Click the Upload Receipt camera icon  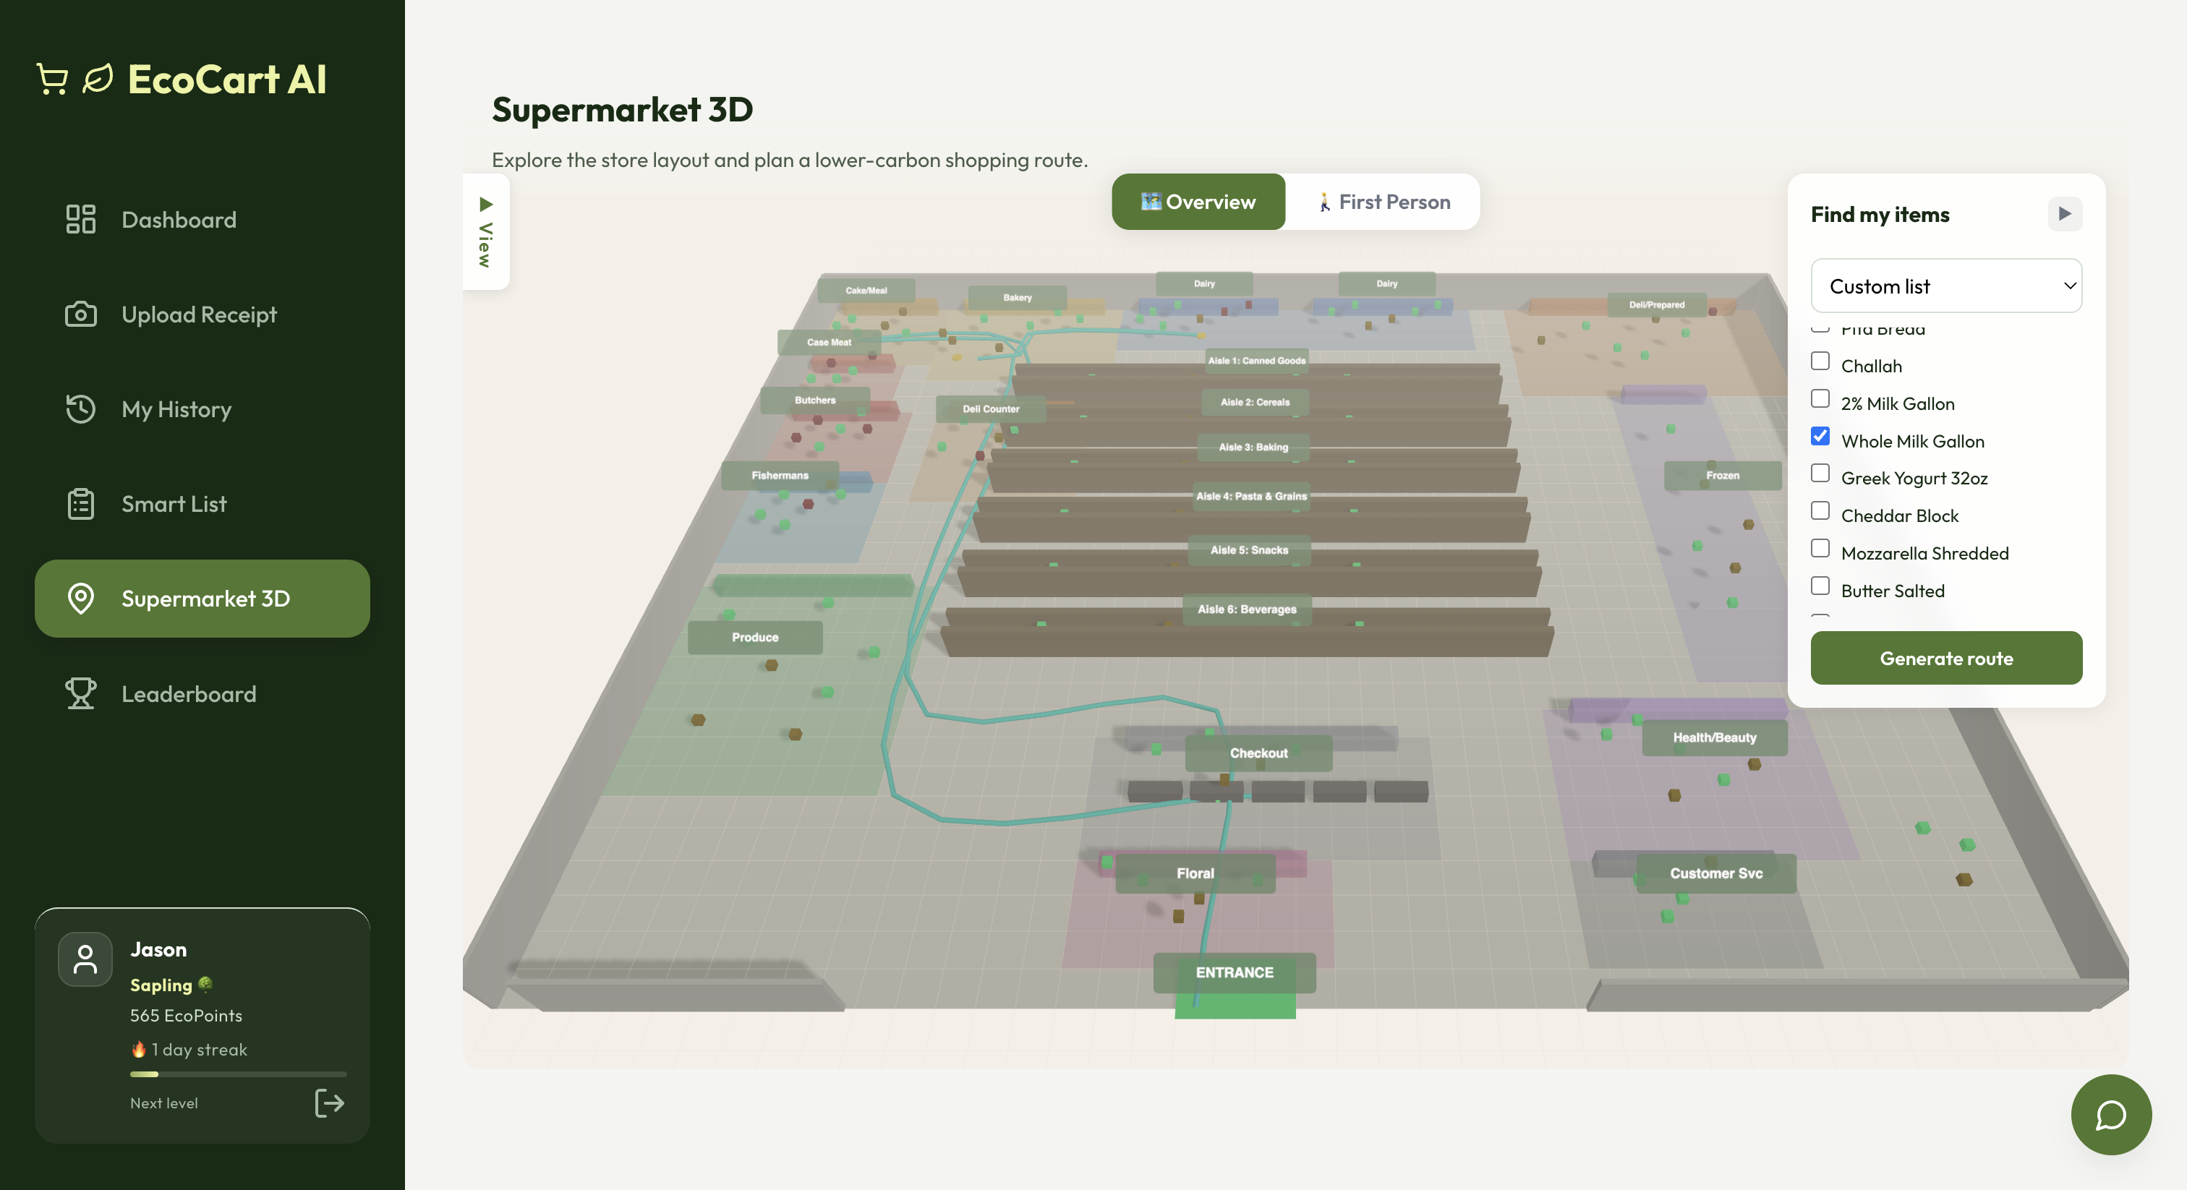(81, 314)
